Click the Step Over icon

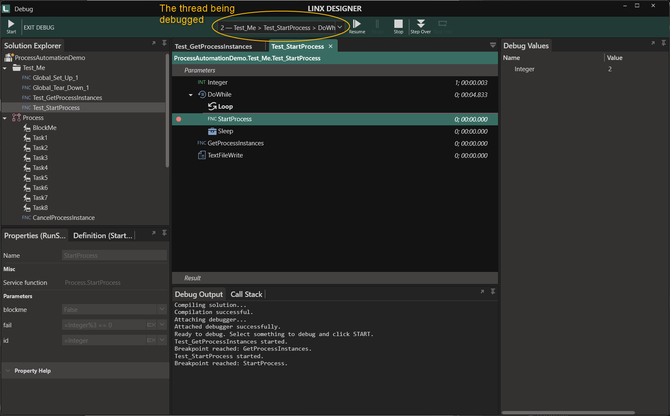click(421, 24)
